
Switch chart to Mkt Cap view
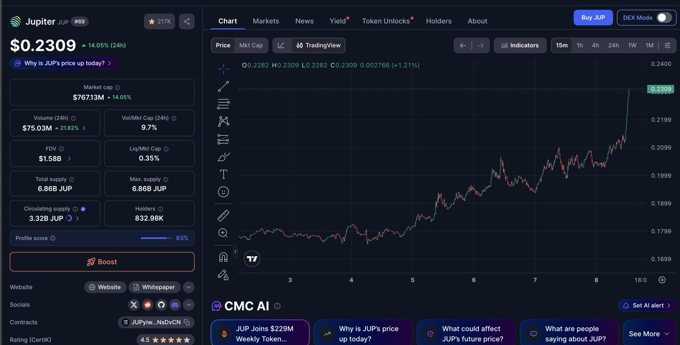pos(251,45)
